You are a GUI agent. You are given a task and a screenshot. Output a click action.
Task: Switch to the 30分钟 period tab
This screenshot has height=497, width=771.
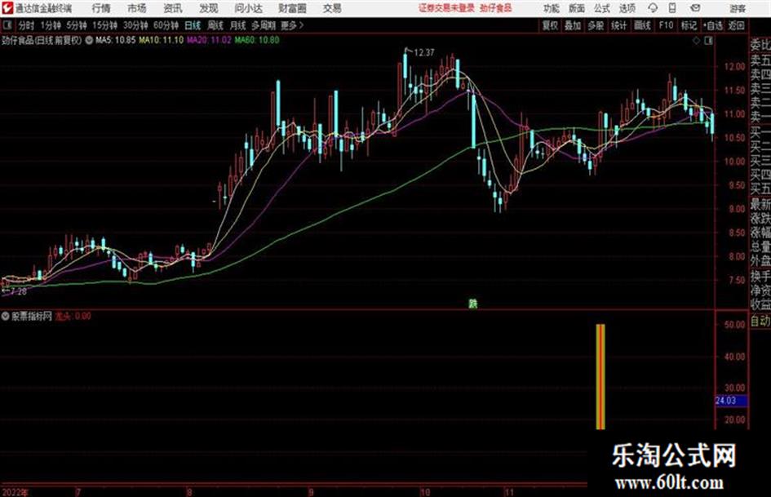pyautogui.click(x=135, y=25)
